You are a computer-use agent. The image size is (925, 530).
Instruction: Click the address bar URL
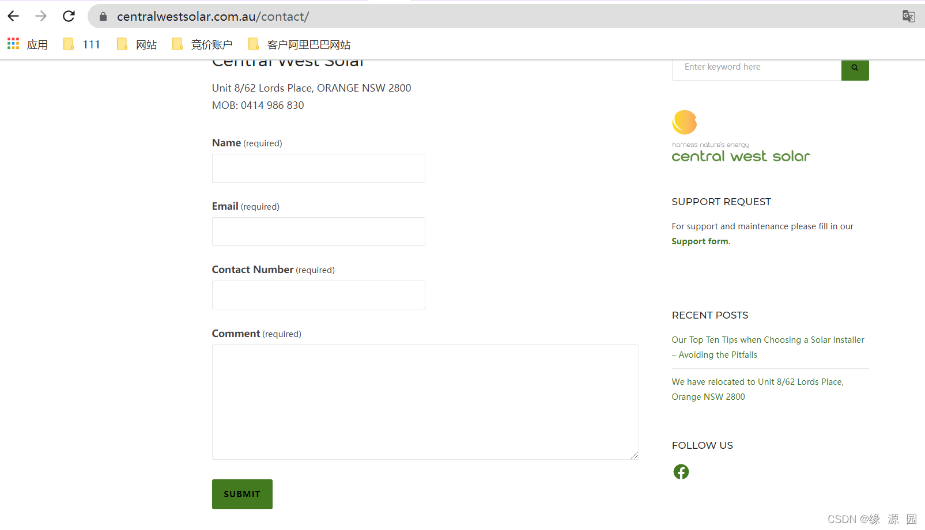coord(213,17)
